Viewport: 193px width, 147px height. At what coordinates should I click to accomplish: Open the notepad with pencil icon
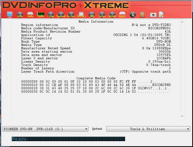(x=161, y=15)
